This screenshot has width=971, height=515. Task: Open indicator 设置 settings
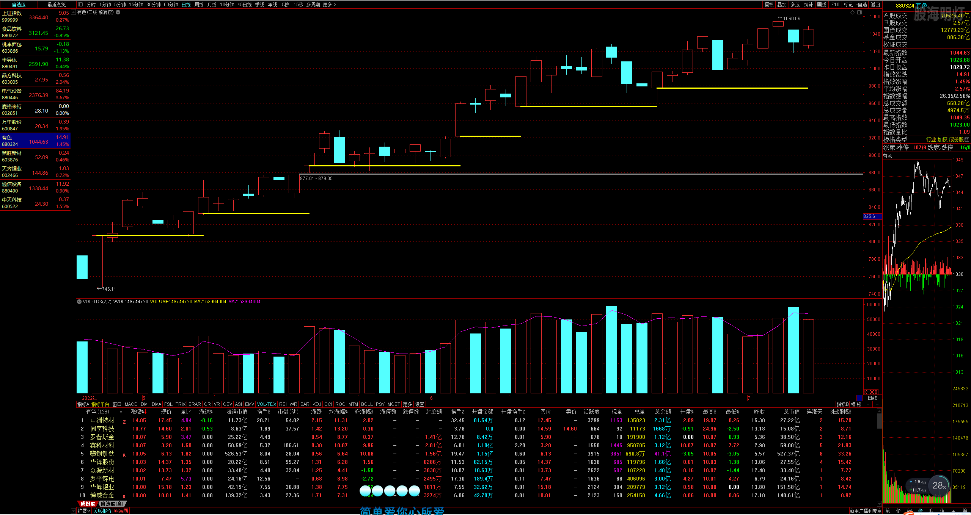[x=420, y=404]
